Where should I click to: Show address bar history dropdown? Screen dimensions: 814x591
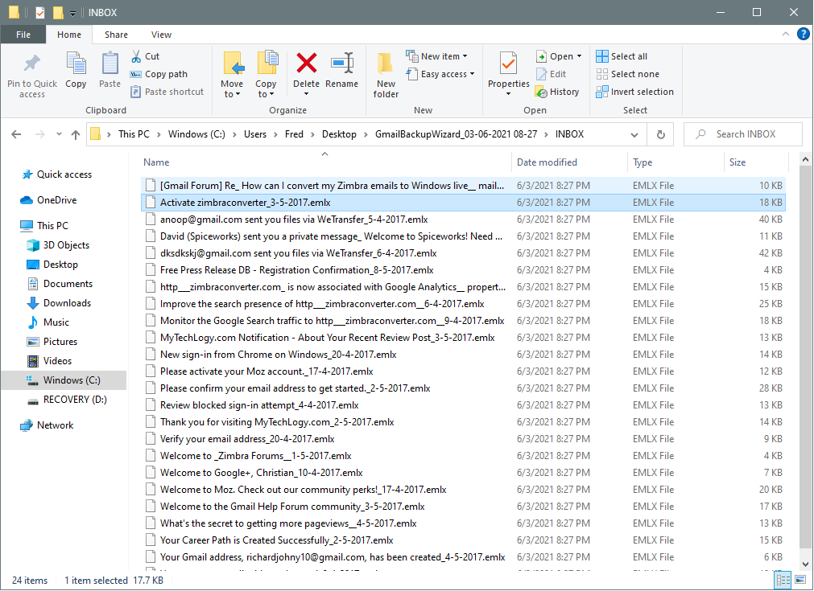(634, 134)
